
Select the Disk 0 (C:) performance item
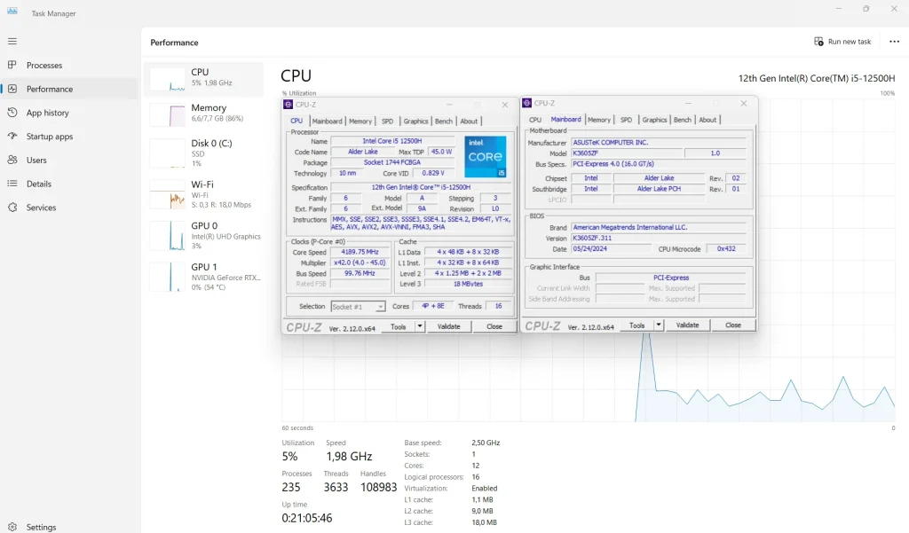204,153
